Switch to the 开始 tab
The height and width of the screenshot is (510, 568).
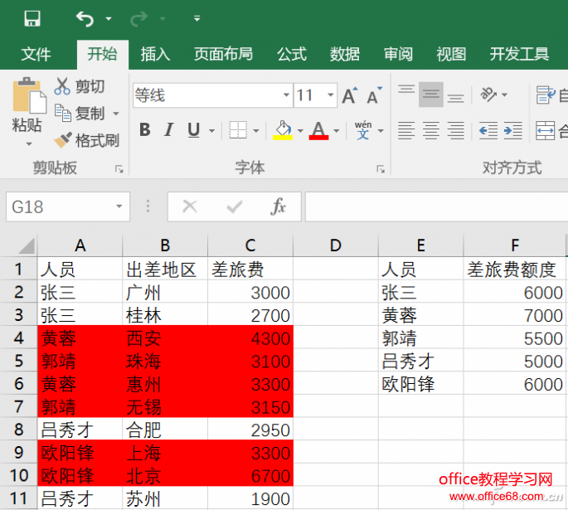point(103,55)
